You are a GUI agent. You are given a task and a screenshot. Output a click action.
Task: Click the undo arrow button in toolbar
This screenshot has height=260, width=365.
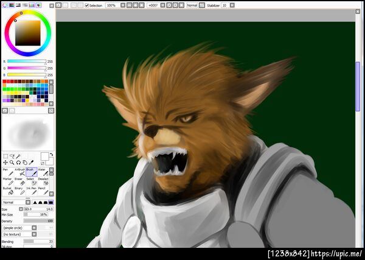click(58, 5)
